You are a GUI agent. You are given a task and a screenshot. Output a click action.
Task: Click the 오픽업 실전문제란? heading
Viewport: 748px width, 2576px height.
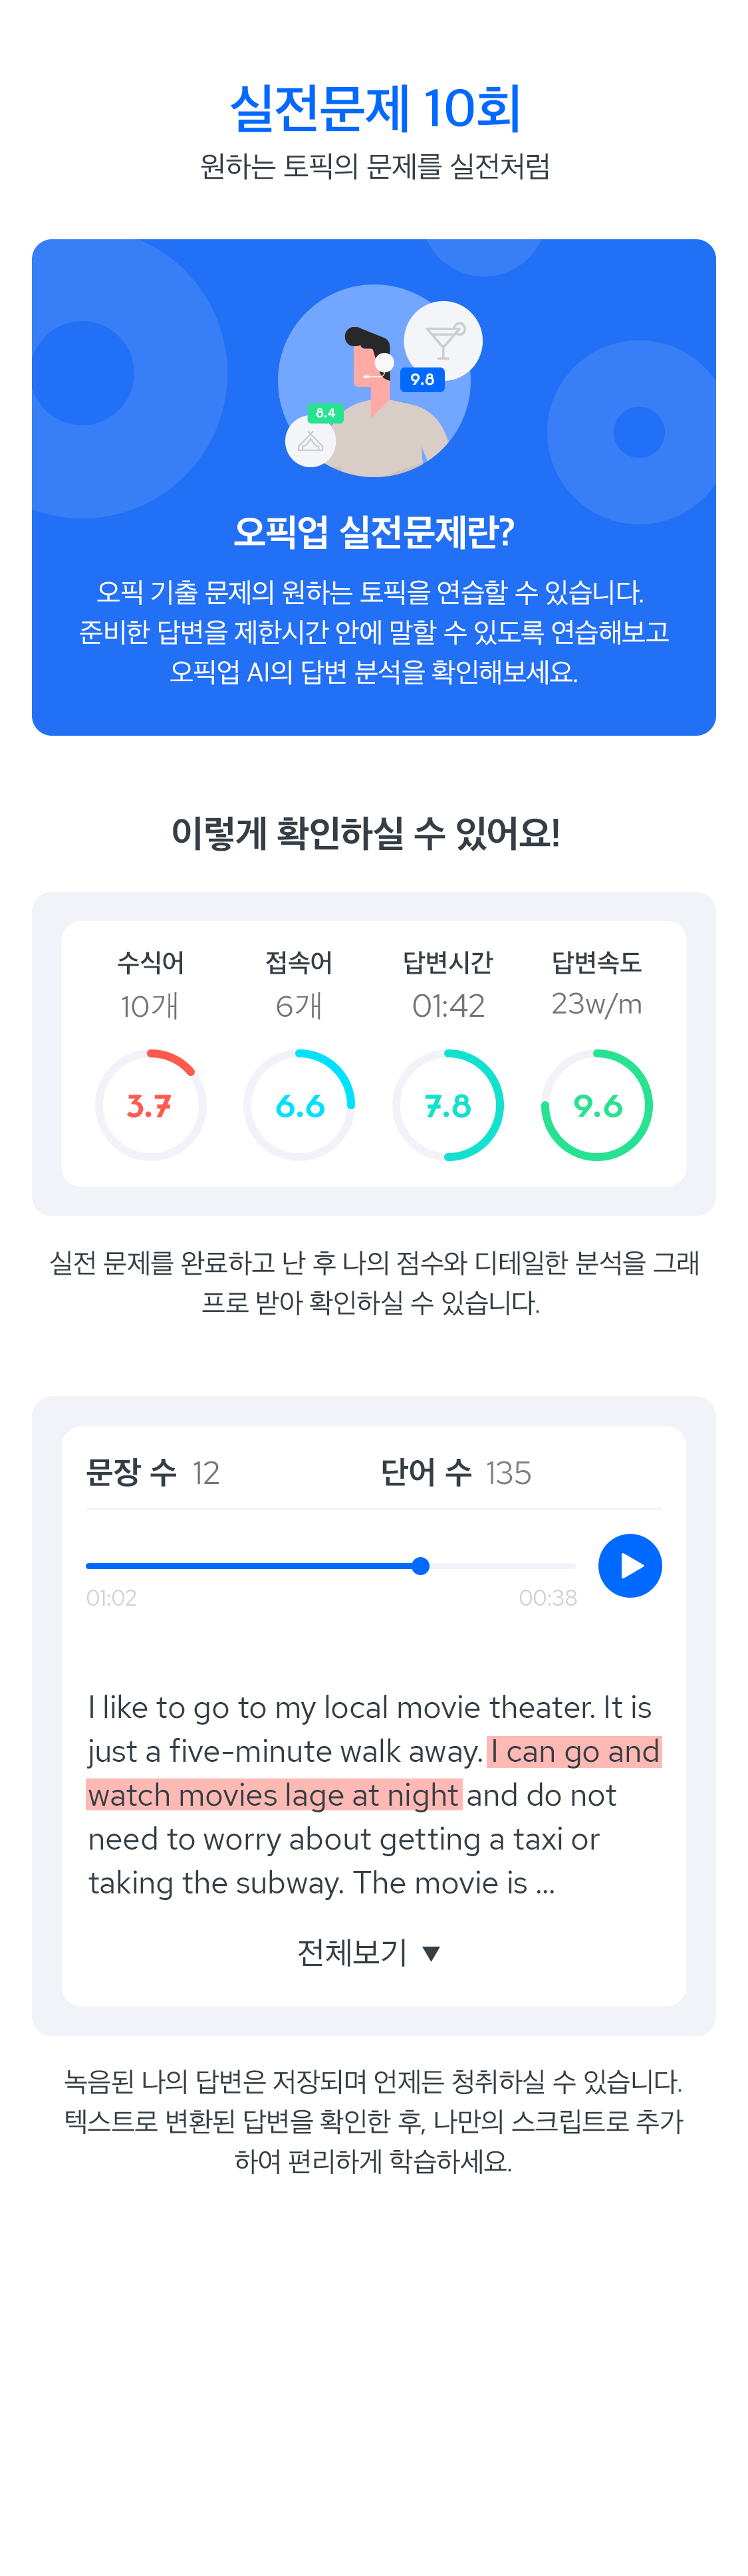374,532
